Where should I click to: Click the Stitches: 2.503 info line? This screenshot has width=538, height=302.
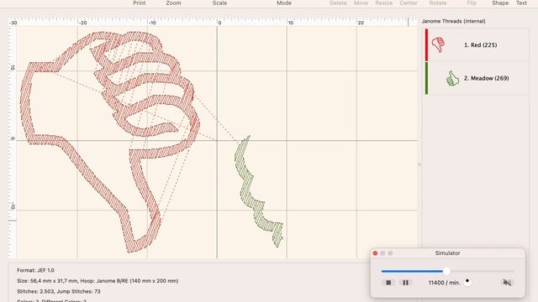point(59,291)
